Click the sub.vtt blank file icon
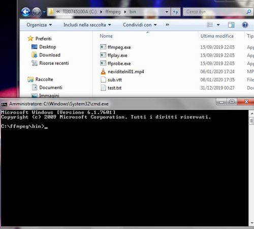254x229 pixels. point(103,79)
